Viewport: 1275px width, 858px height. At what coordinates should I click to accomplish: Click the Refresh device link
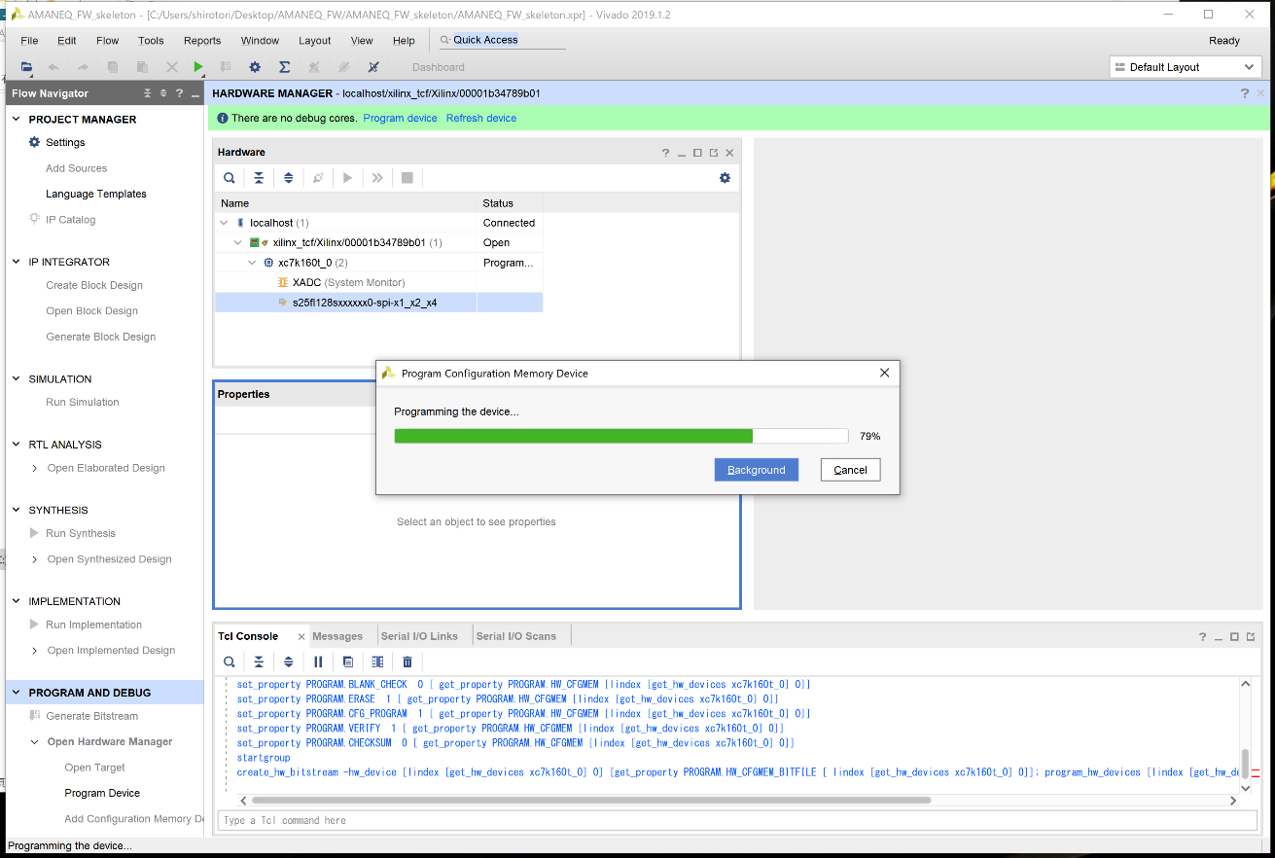tap(480, 118)
